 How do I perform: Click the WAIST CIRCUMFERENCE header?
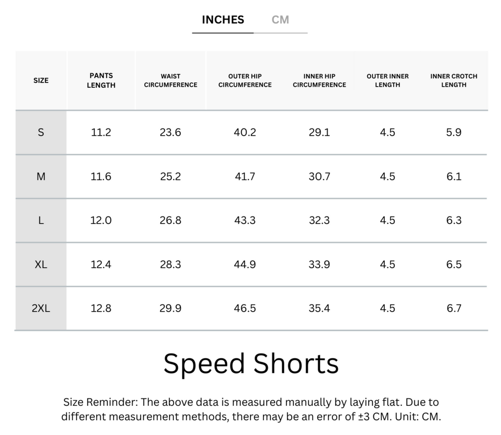pyautogui.click(x=170, y=80)
